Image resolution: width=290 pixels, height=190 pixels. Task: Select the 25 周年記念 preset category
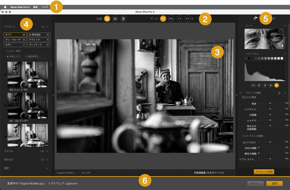coord(39,35)
